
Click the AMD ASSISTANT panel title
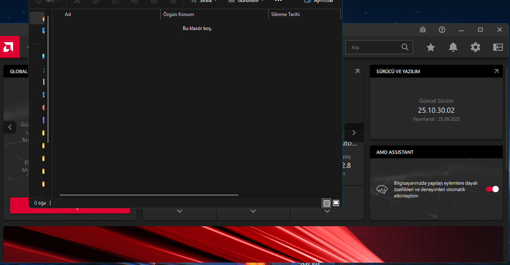click(395, 152)
